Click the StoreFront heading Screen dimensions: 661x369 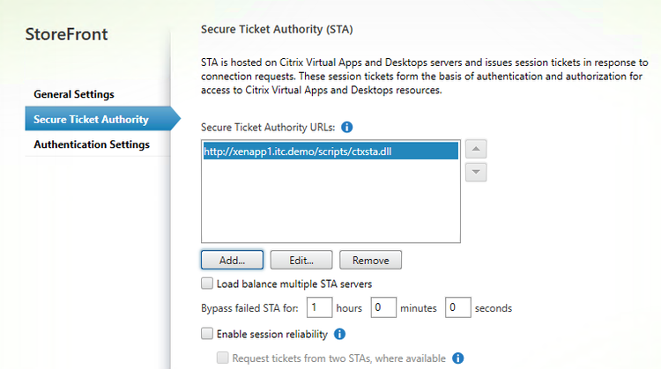(x=67, y=34)
